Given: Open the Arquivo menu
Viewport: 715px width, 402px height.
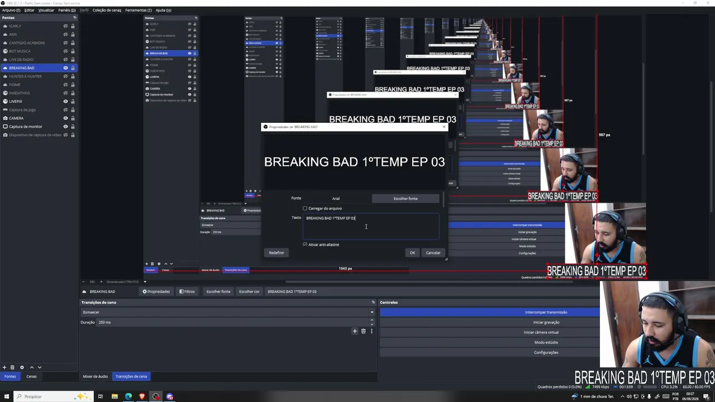Looking at the screenshot, I should pos(11,10).
